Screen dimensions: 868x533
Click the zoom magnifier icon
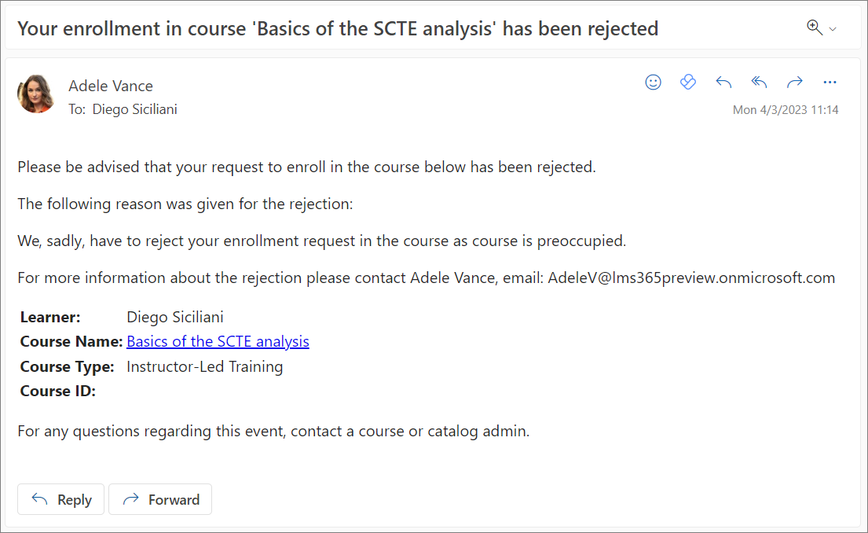click(x=815, y=28)
